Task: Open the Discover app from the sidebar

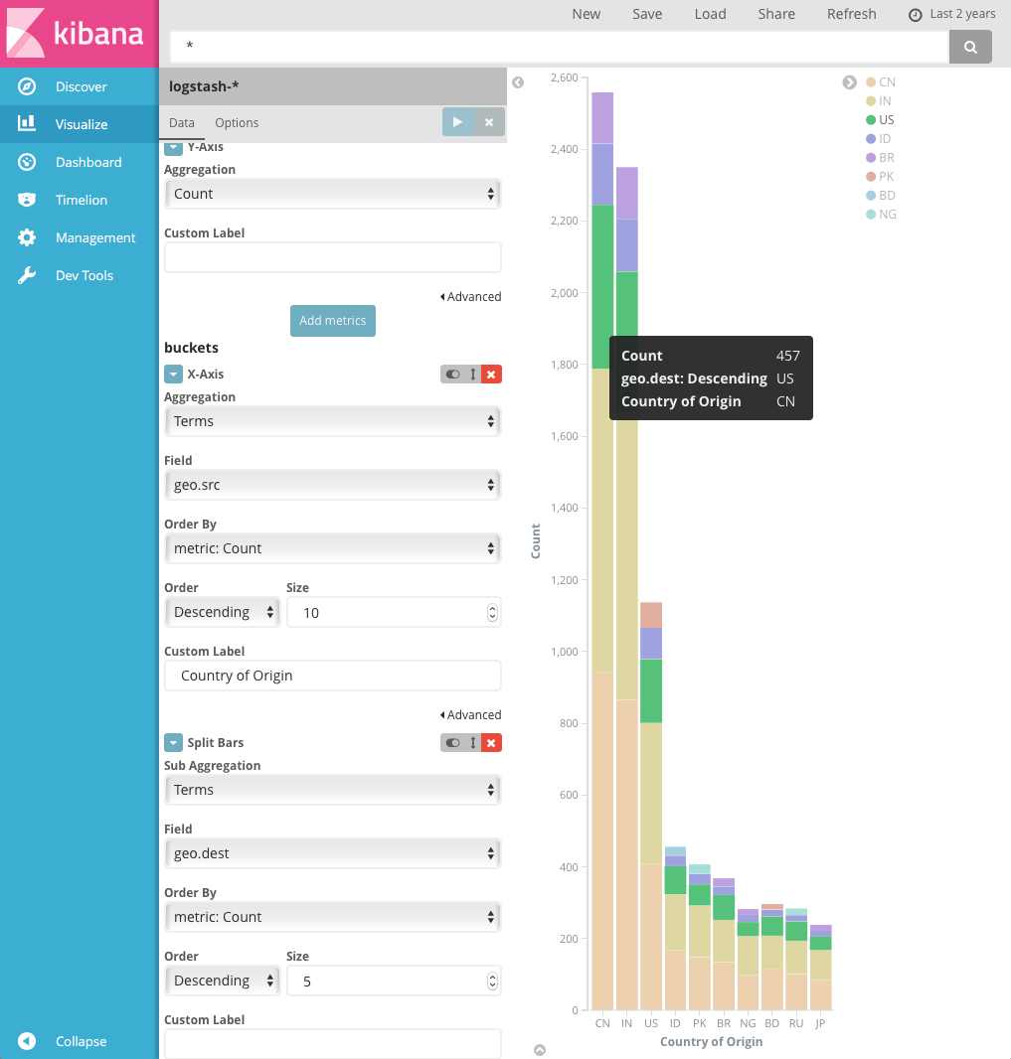Action: point(79,86)
